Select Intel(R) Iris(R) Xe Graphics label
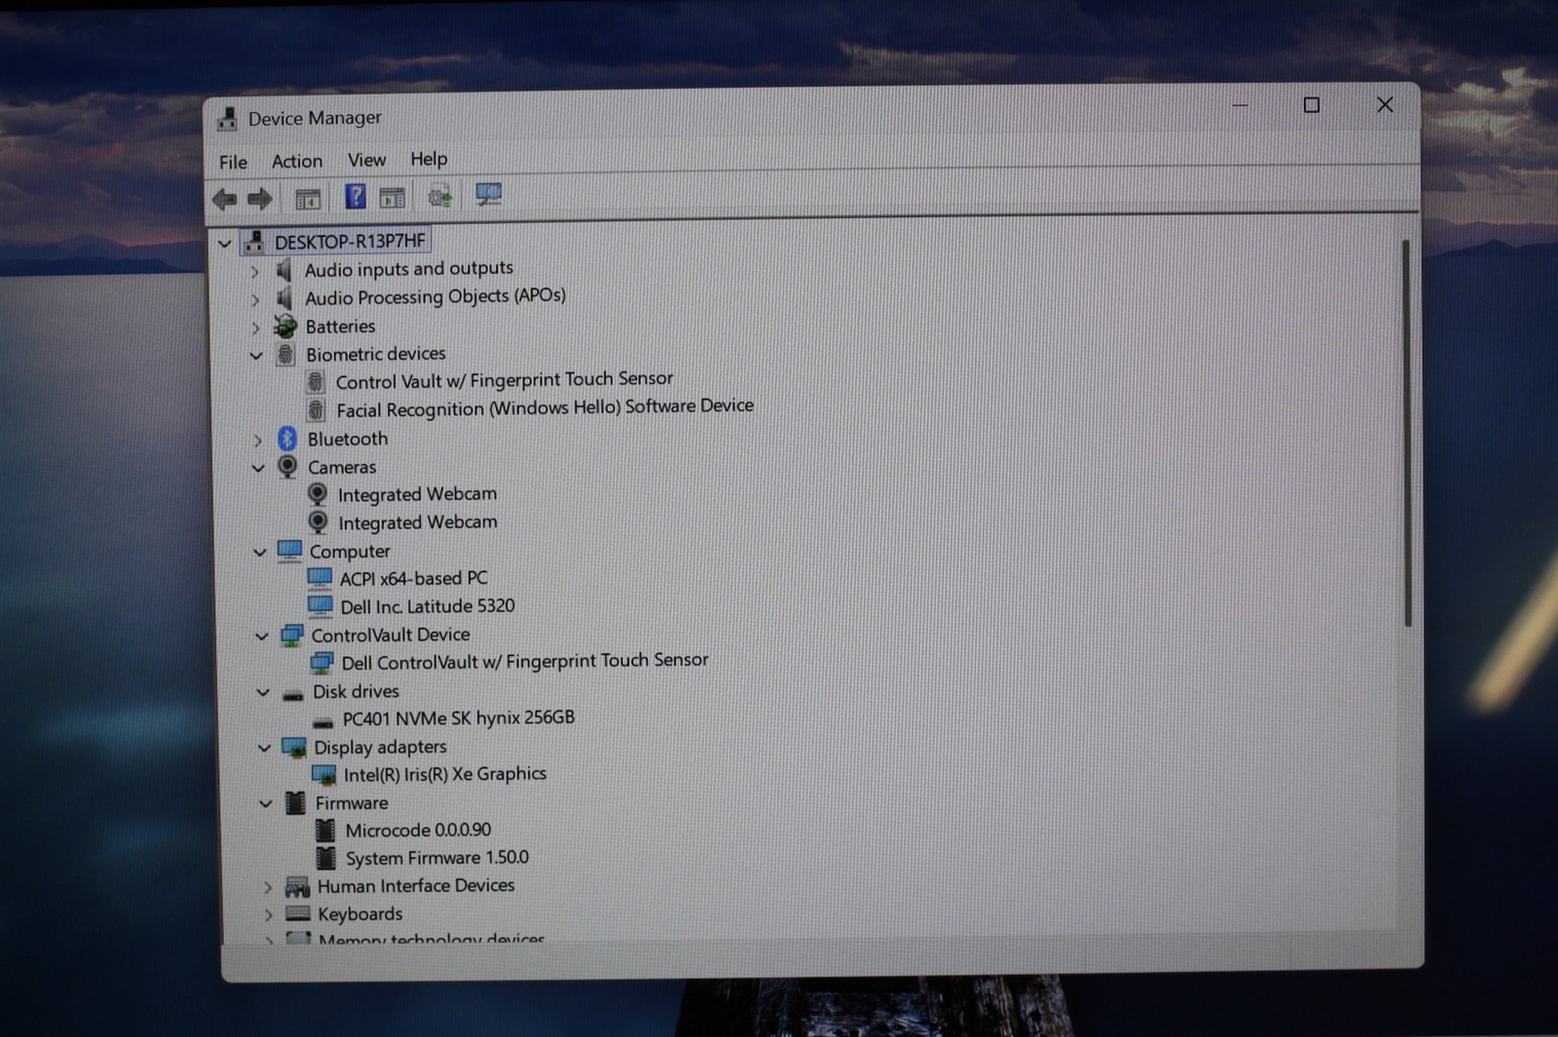The image size is (1558, 1037). tap(445, 775)
